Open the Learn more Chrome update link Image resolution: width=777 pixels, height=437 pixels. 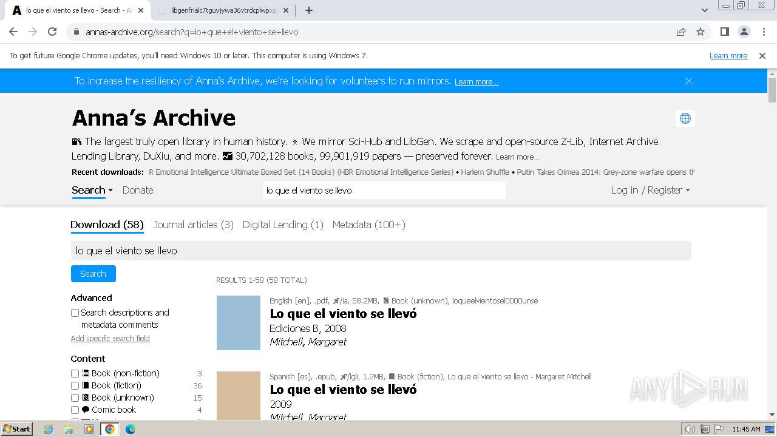coord(728,55)
